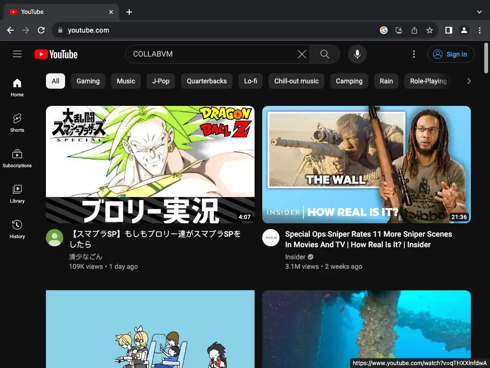
Task: Select the Gaming filter chip
Action: pos(88,81)
